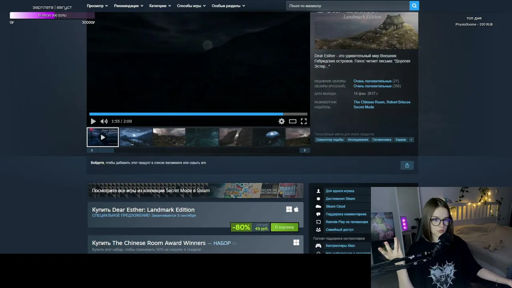The width and height of the screenshot is (512, 288).
Task: Open the moonlit lake screenshot thumbnail
Action: 136,137
